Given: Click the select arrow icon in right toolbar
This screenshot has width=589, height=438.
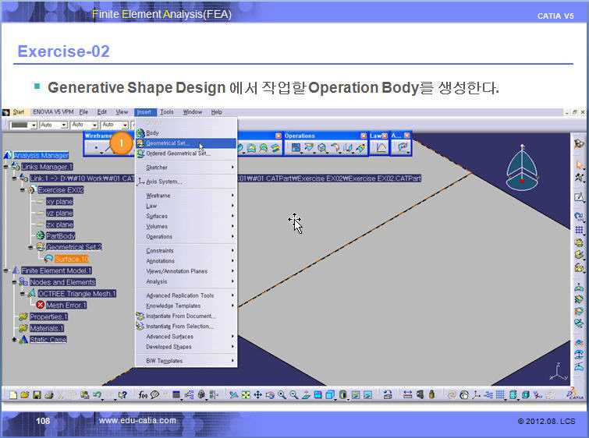Looking at the screenshot, I should coord(579,164).
